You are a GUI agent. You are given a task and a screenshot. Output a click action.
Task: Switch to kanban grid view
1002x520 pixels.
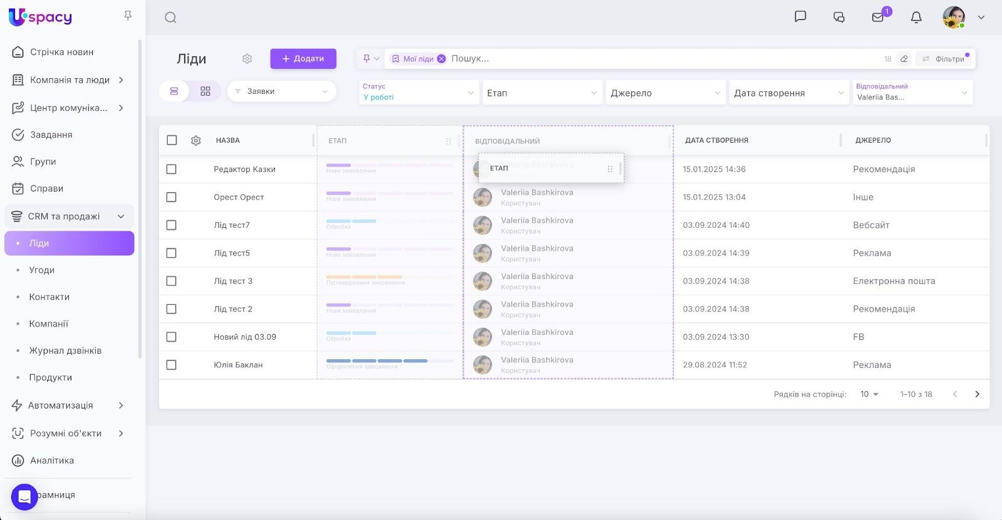205,91
